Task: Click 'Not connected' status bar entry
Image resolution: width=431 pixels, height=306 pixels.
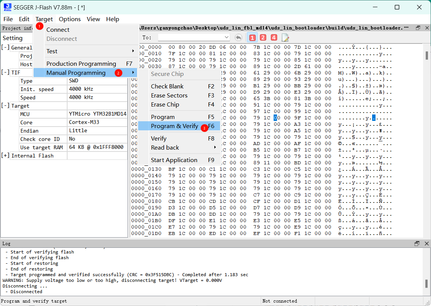Action: pos(280,301)
